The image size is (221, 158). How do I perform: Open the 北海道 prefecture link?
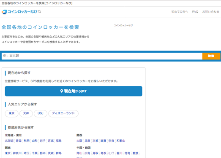click(x=9, y=141)
